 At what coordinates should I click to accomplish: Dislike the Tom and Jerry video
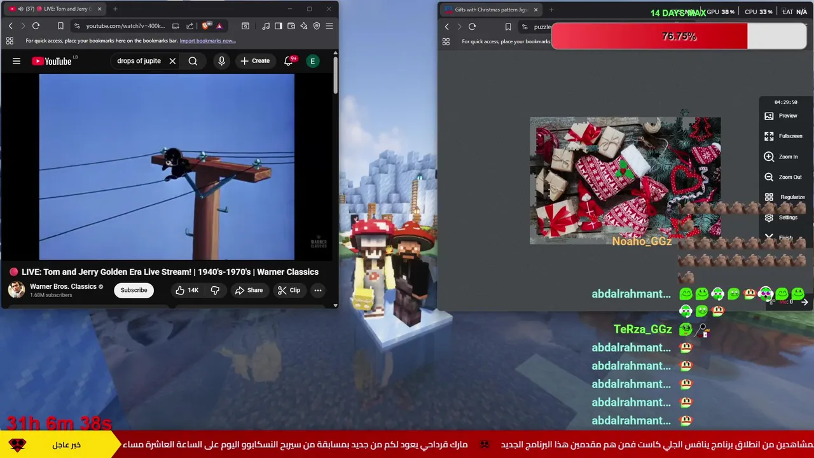[215, 290]
